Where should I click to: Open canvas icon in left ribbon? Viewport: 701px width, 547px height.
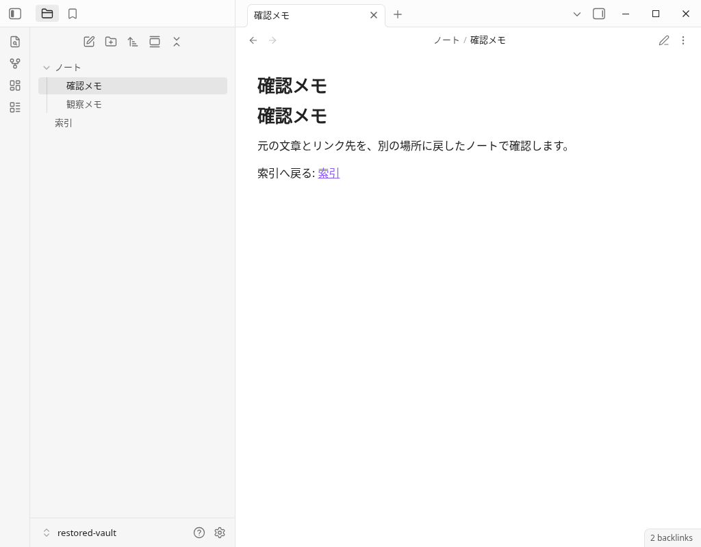(15, 85)
